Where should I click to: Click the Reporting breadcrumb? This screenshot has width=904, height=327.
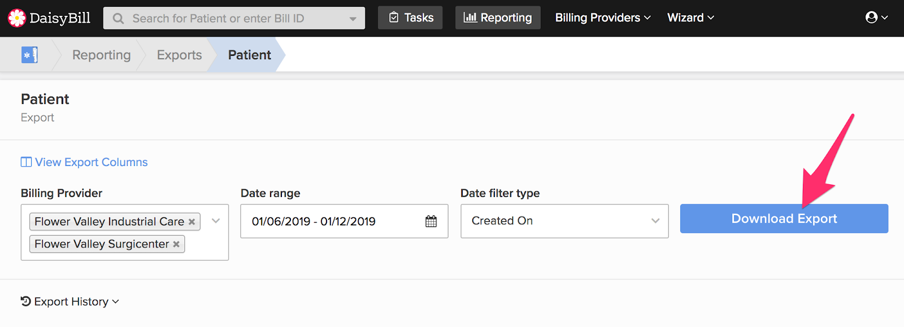pos(102,55)
